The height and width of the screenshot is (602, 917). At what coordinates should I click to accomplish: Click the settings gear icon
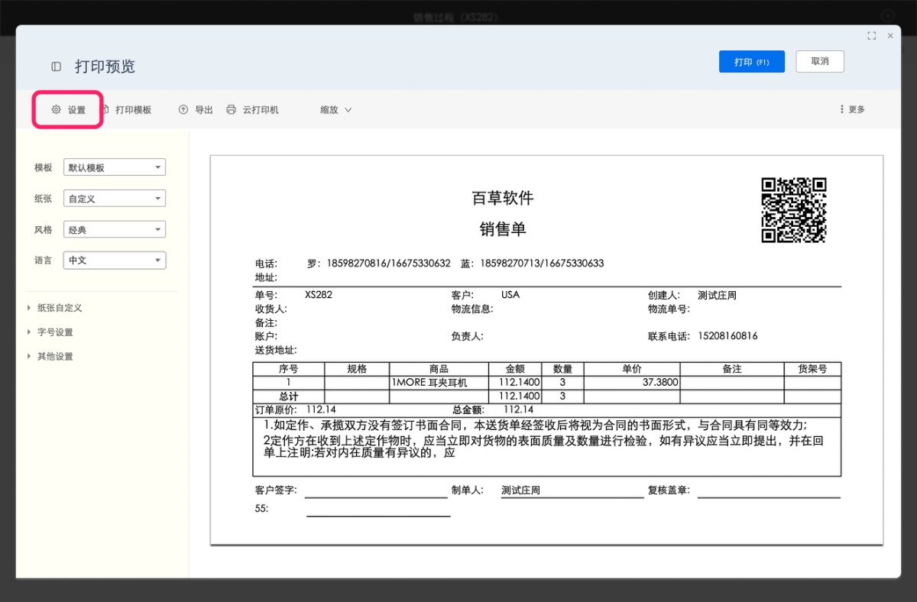(56, 110)
